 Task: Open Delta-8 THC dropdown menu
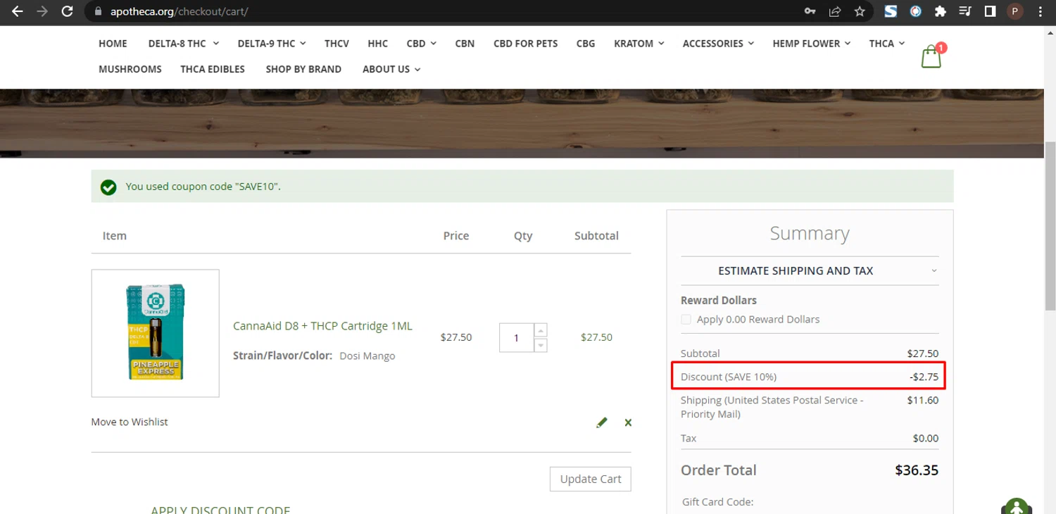pyautogui.click(x=183, y=44)
